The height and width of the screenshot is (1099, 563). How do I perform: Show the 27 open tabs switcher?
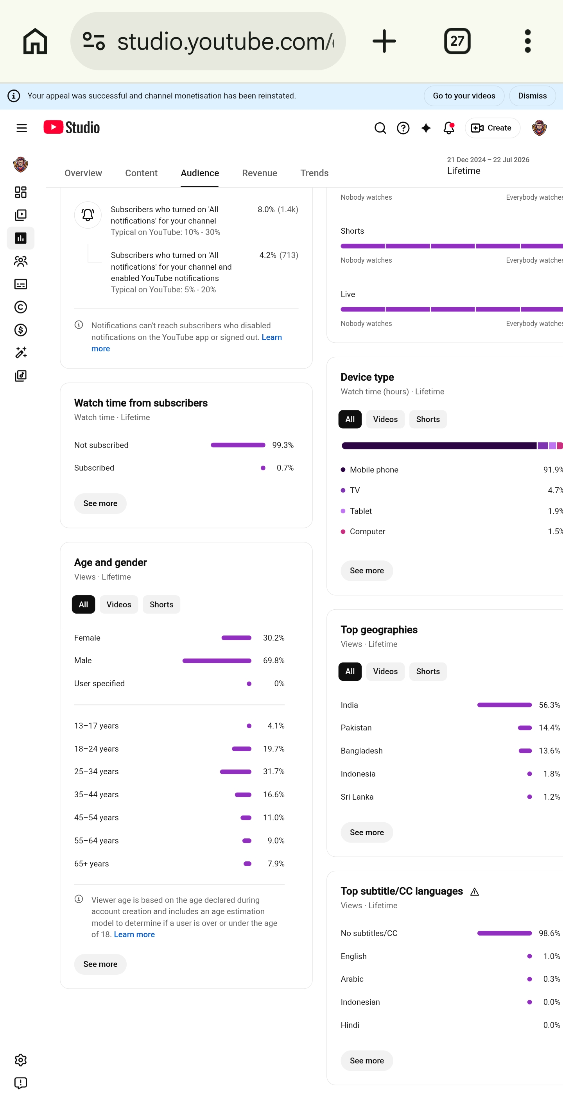click(x=457, y=41)
